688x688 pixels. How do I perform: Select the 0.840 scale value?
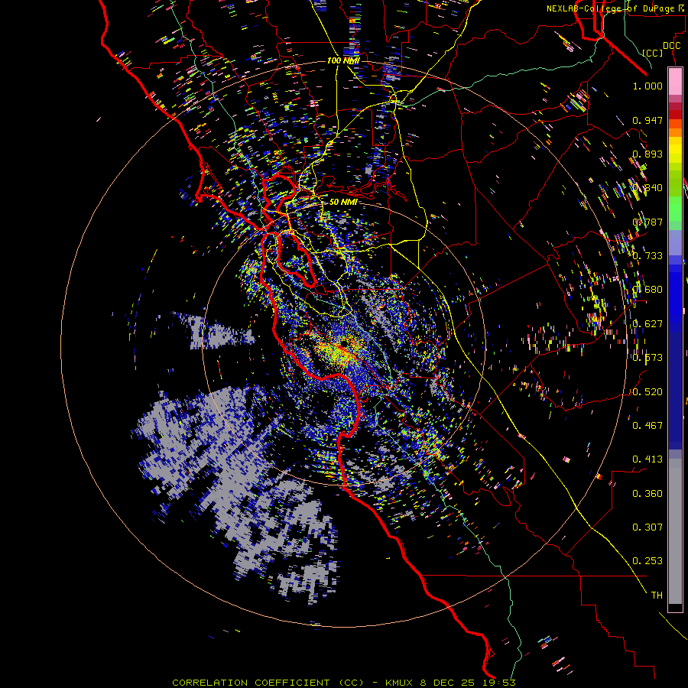647,188
